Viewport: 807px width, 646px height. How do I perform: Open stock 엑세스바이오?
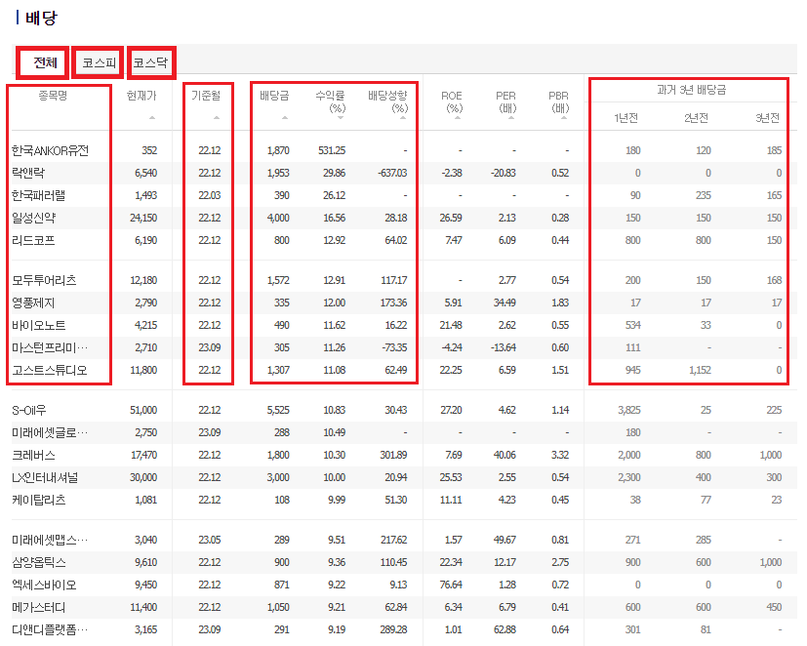(44, 585)
